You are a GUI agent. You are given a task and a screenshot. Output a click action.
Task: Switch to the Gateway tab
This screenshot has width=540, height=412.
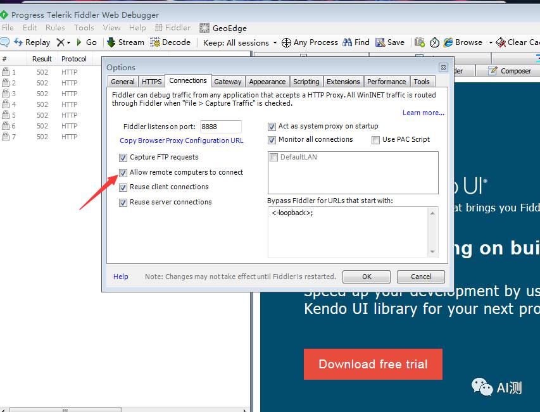pos(227,81)
